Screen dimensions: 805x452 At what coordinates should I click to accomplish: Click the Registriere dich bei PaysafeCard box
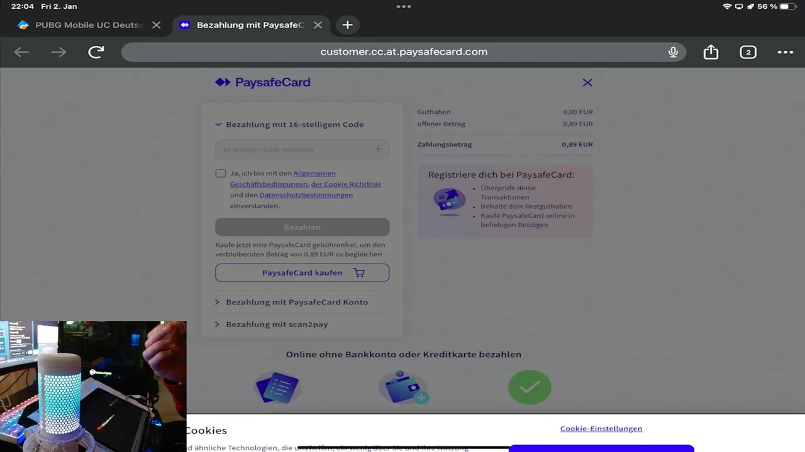[x=505, y=202]
